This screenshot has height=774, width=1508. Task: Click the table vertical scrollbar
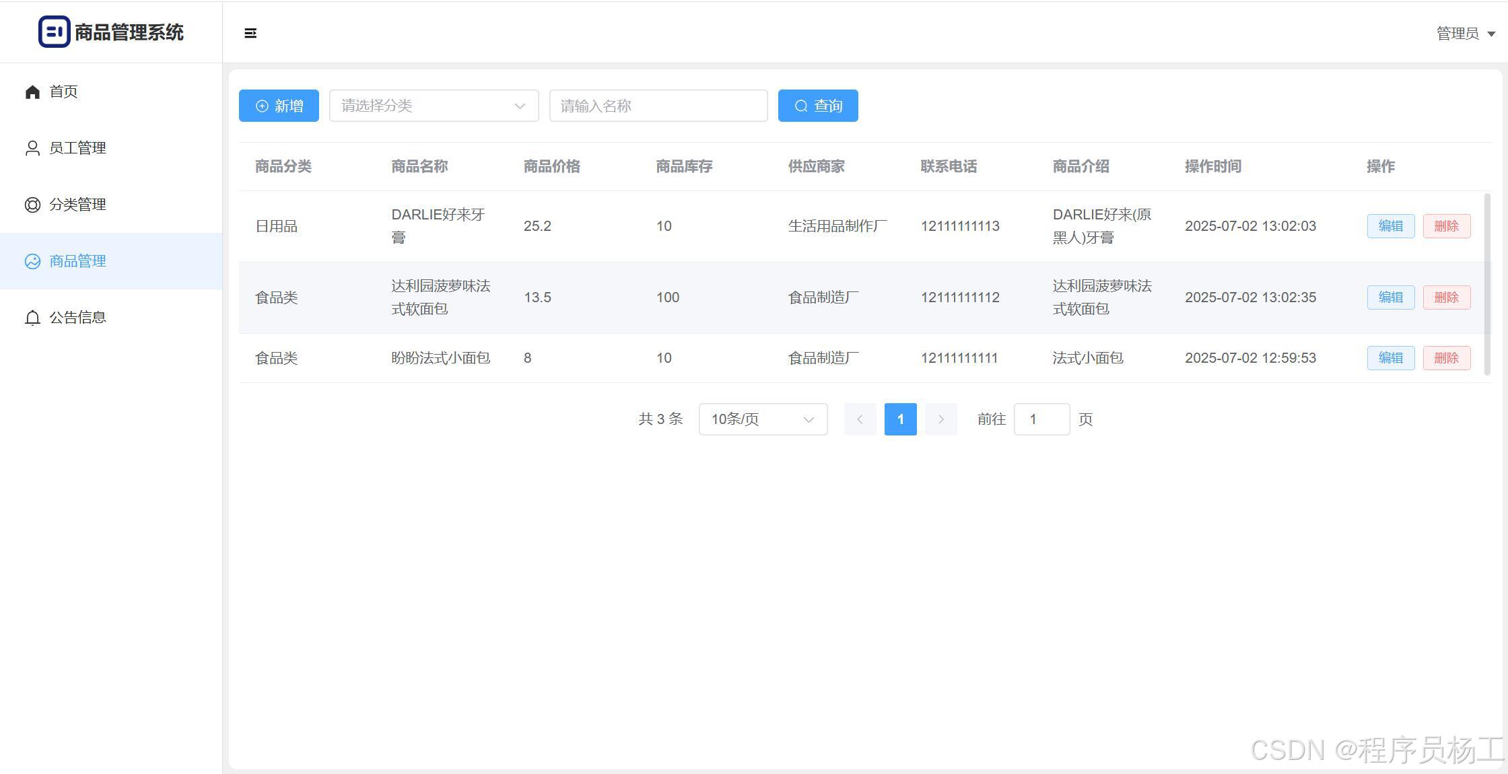point(1487,283)
